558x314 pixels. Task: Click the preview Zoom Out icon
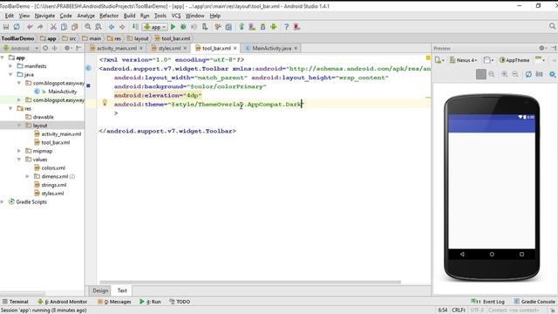(515, 74)
